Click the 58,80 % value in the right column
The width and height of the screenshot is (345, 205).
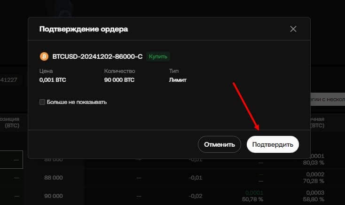point(315,200)
